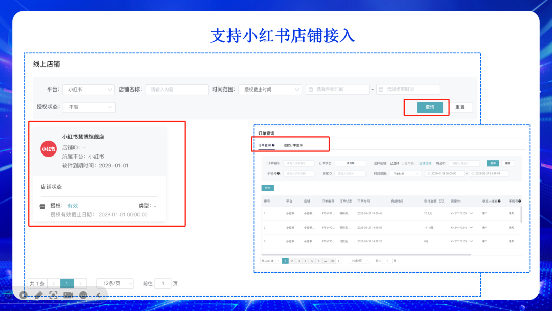
Task: Expand the 授权状态 dropdown set to 不限
Action: tap(88, 107)
